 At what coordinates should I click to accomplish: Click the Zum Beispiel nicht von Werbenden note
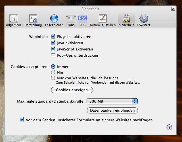pos(98,82)
